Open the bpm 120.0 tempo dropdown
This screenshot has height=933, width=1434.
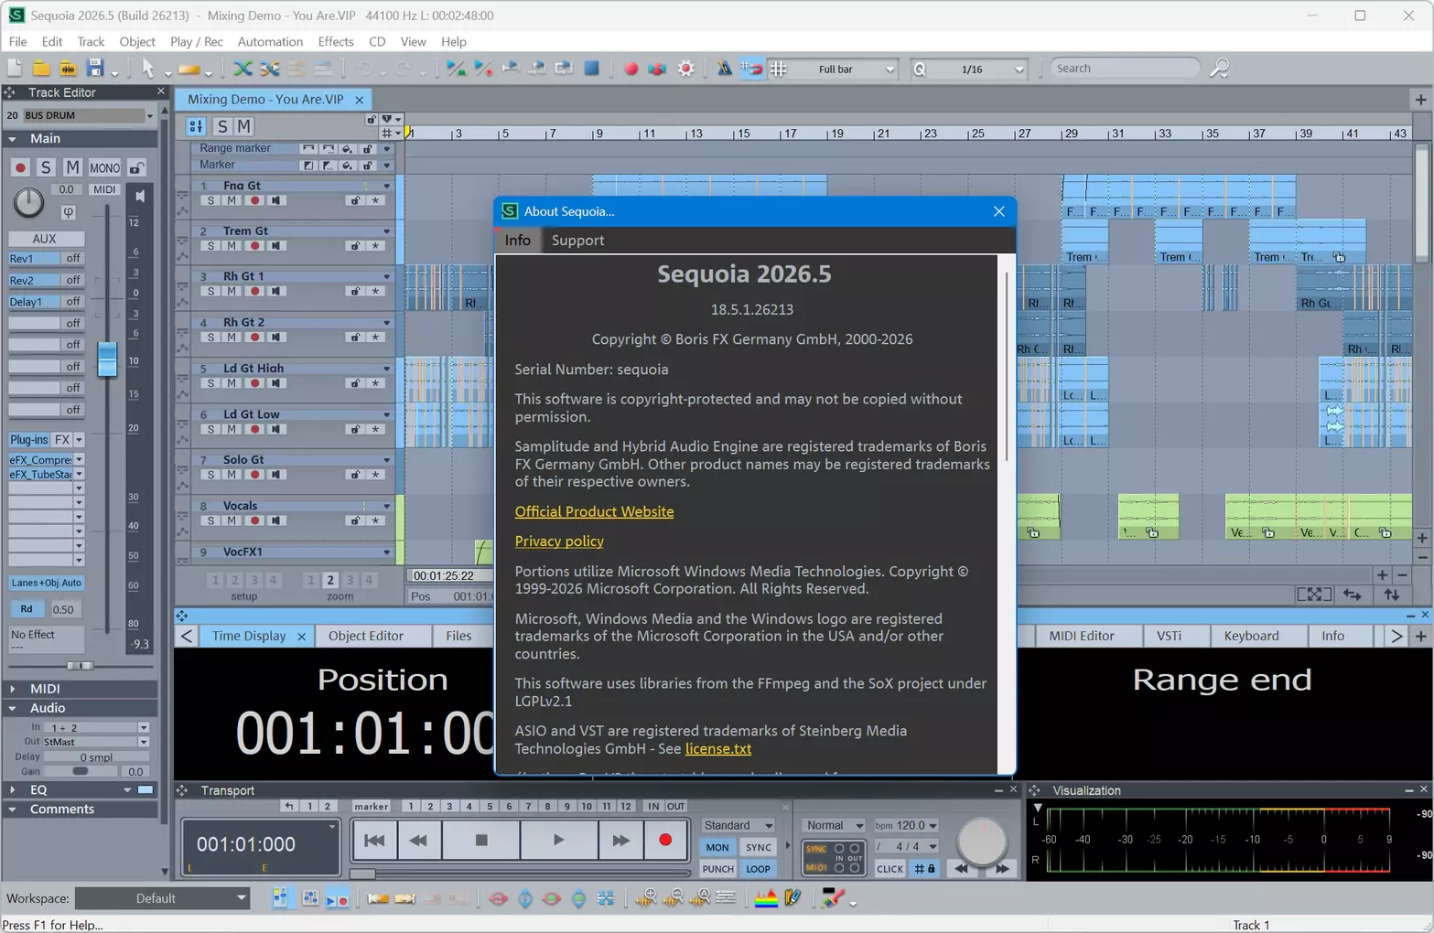(933, 825)
